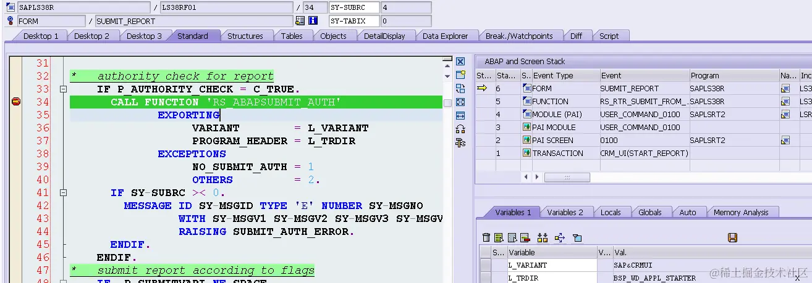This screenshot has height=283, width=812.
Task: Select the CRM_UI(START_REPORT) transaction event
Action: click(x=645, y=154)
